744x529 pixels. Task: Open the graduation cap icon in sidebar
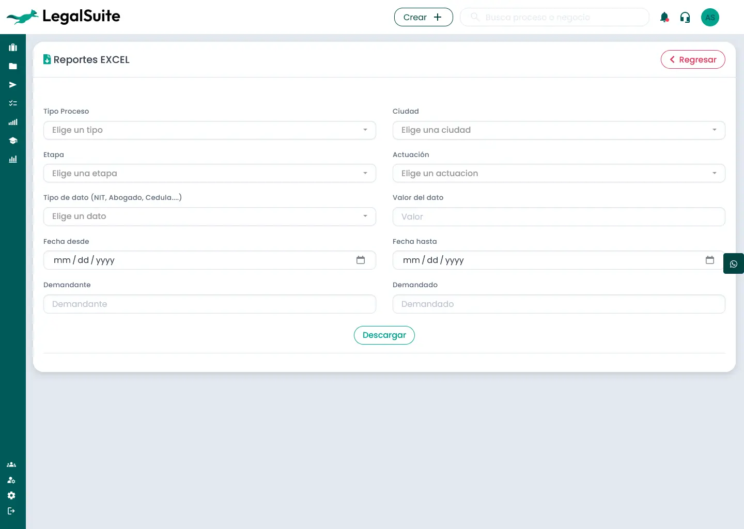[x=13, y=141]
